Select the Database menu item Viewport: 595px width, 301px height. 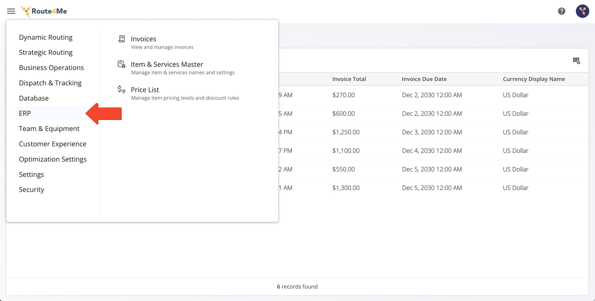click(34, 98)
